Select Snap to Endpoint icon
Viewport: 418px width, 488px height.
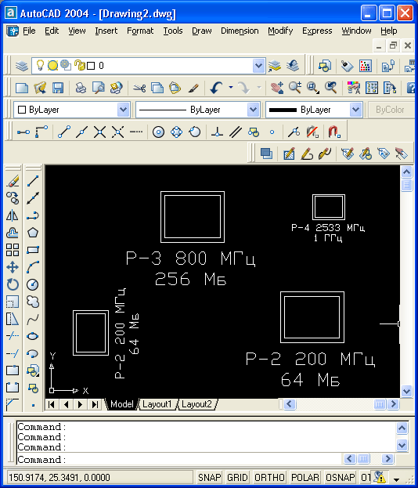coord(63,132)
